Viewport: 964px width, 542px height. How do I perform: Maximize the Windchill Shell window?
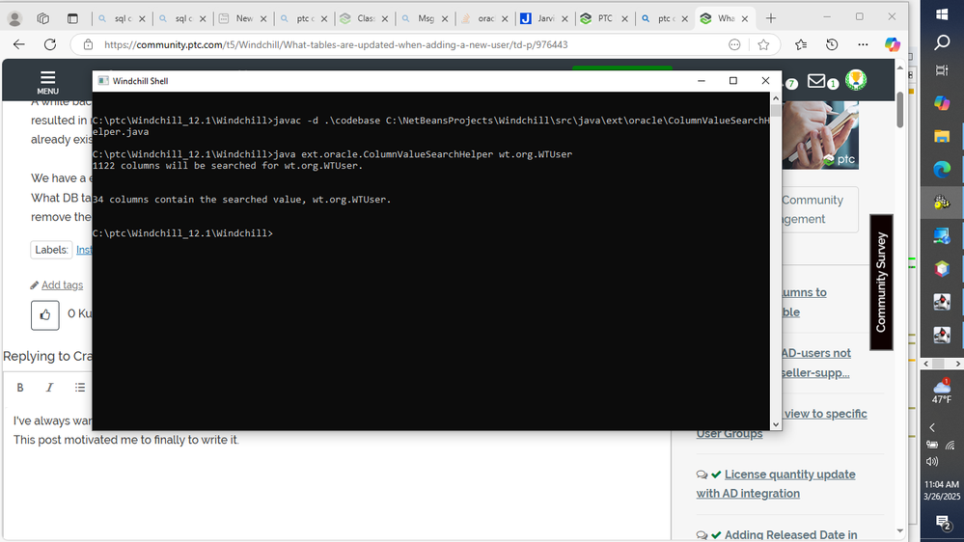point(732,80)
